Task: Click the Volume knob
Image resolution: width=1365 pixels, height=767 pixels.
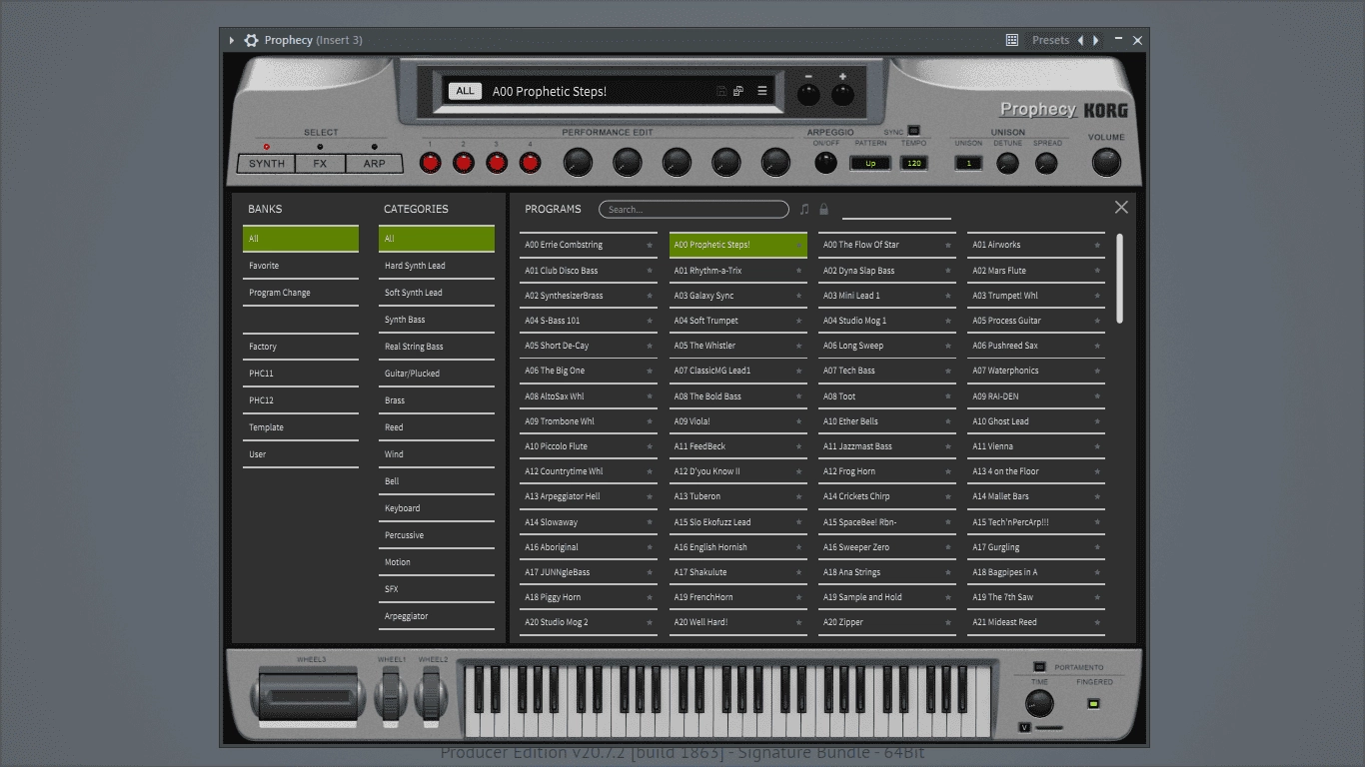Action: [x=1106, y=162]
